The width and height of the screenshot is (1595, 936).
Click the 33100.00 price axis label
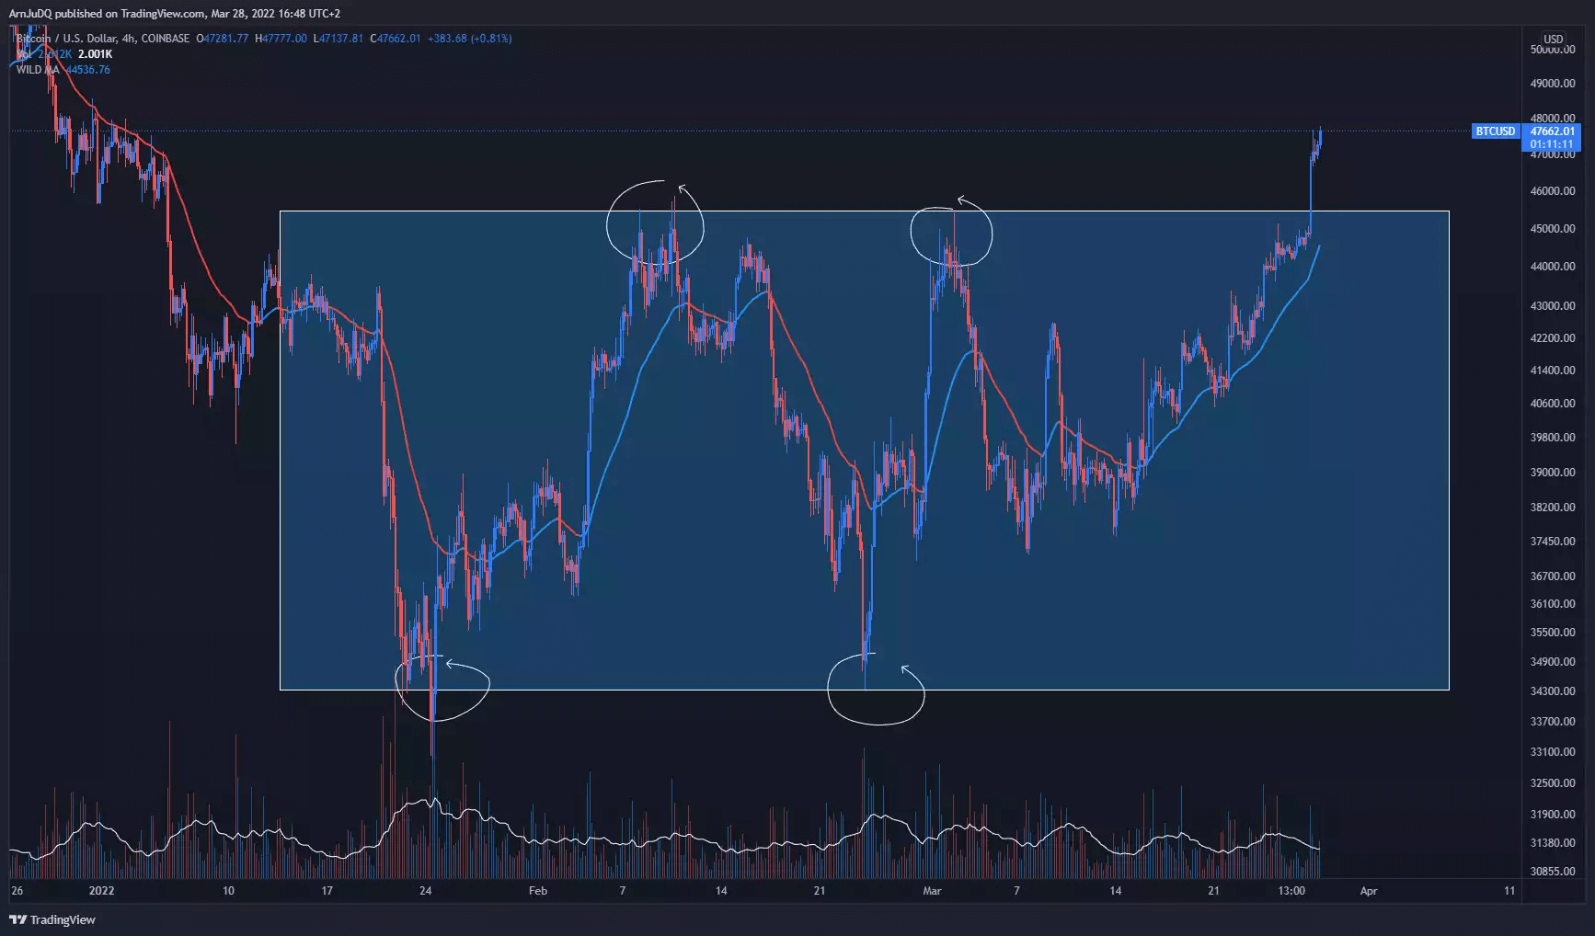coord(1553,752)
